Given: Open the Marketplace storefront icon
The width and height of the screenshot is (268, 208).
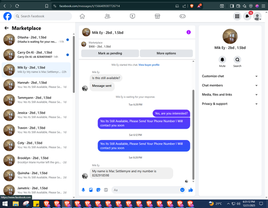Looking at the screenshot, I should coord(158,16).
